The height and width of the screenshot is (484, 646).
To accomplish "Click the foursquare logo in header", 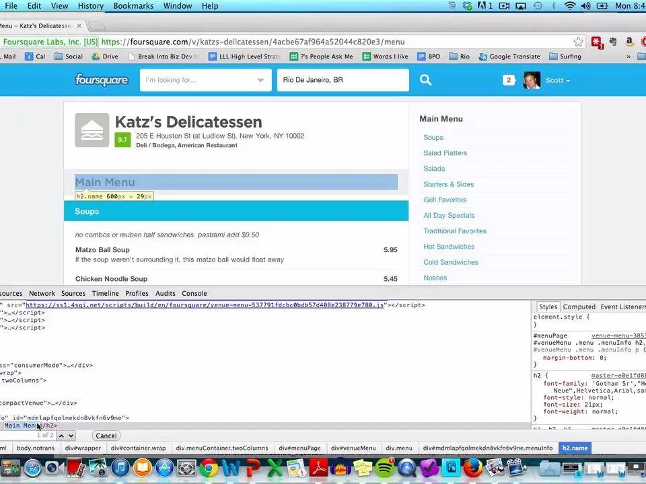I will (x=102, y=80).
